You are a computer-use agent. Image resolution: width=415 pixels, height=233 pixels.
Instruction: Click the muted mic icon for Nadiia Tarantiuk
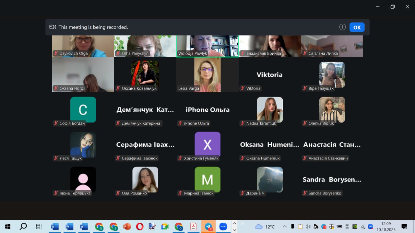243,123
